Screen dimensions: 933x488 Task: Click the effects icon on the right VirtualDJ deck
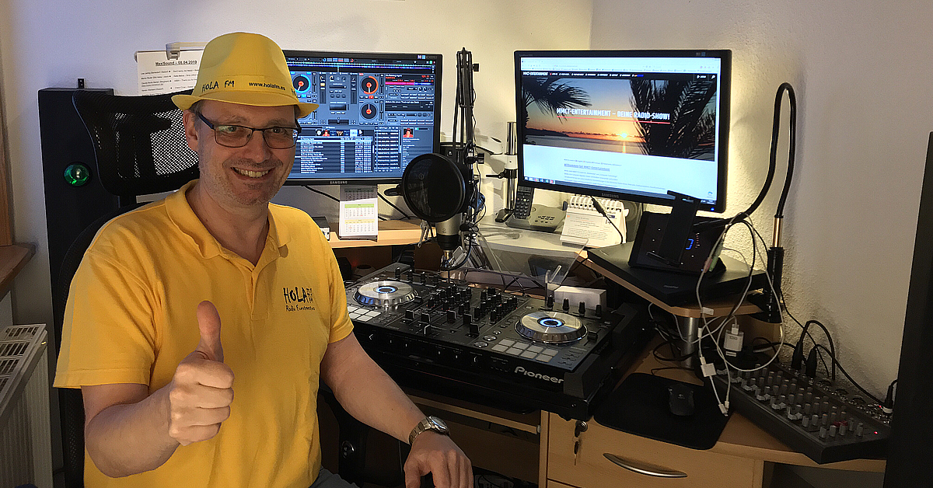click(x=393, y=113)
